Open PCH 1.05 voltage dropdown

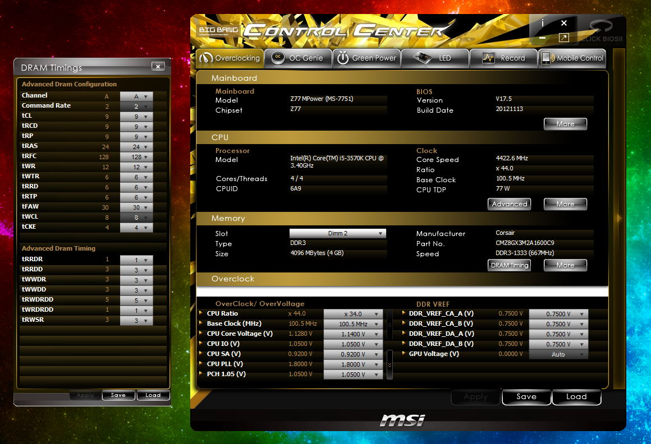coord(353,374)
